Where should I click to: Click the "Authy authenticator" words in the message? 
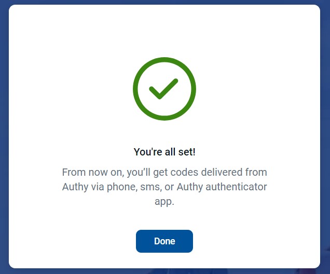tap(222, 187)
